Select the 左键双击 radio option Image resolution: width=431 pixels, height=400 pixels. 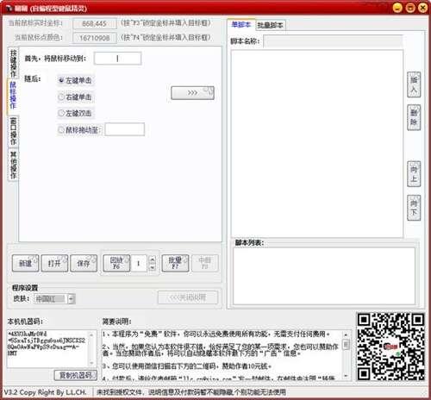click(75, 113)
